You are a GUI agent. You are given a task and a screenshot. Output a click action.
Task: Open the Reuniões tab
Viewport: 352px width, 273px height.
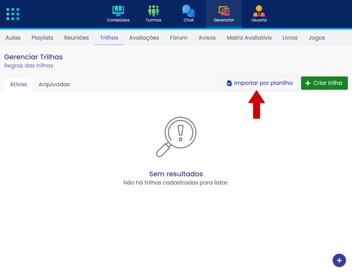(x=77, y=37)
